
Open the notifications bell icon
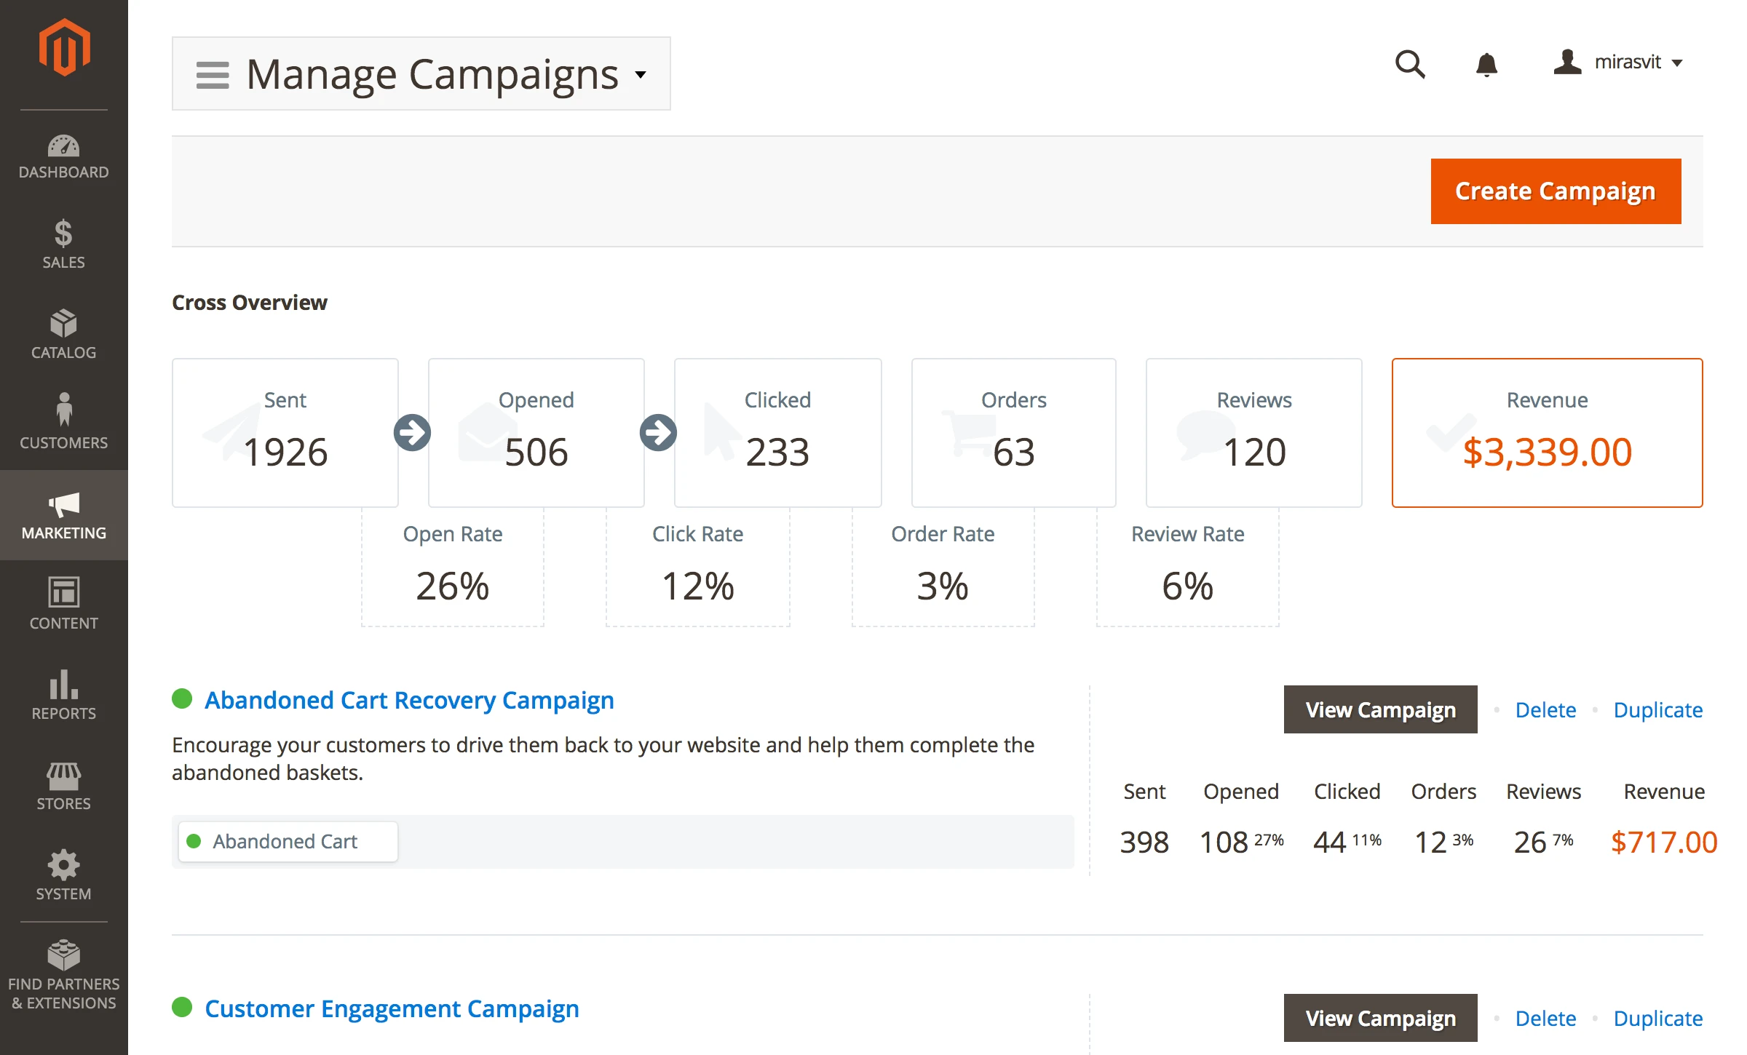point(1487,64)
